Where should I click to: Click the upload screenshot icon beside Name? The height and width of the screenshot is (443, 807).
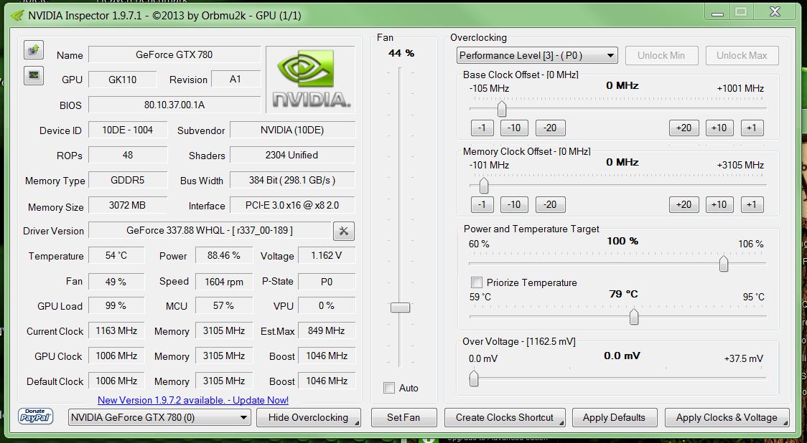[34, 50]
